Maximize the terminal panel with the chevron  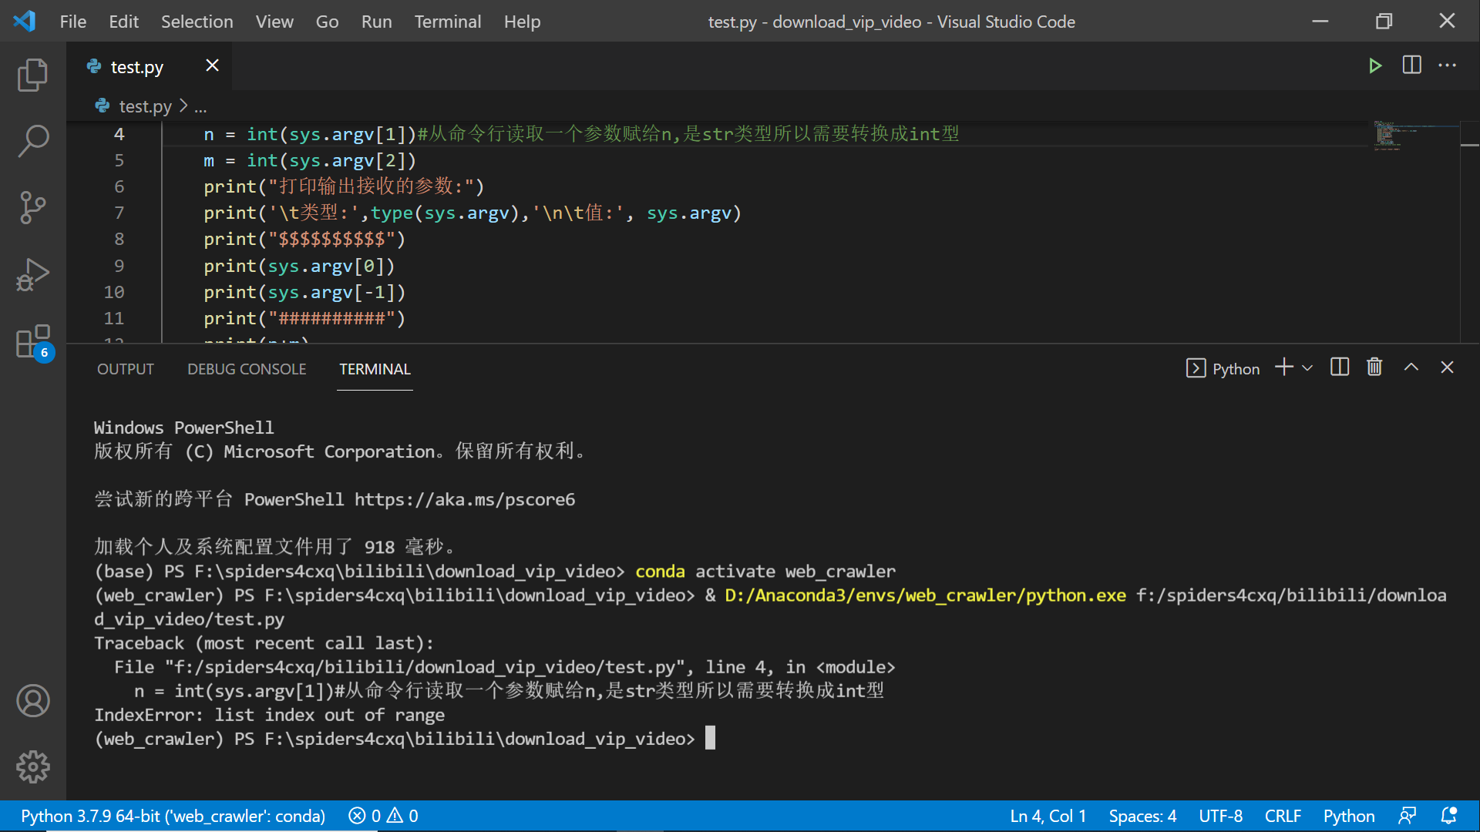(1411, 367)
